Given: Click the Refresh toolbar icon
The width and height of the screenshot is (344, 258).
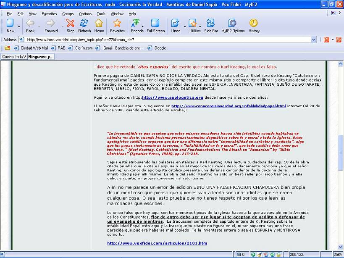Looking at the screenshot, I should (84, 25).
